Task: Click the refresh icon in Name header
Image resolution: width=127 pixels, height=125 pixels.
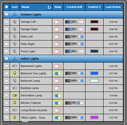Action: point(49,7)
